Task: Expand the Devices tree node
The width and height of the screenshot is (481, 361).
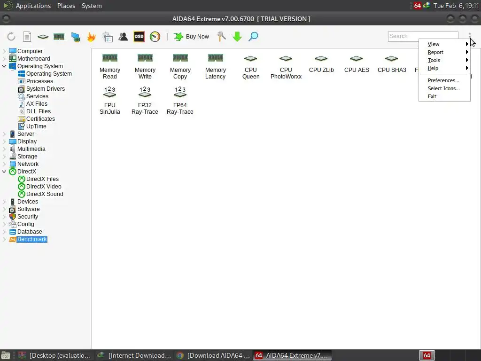Action: 4,201
